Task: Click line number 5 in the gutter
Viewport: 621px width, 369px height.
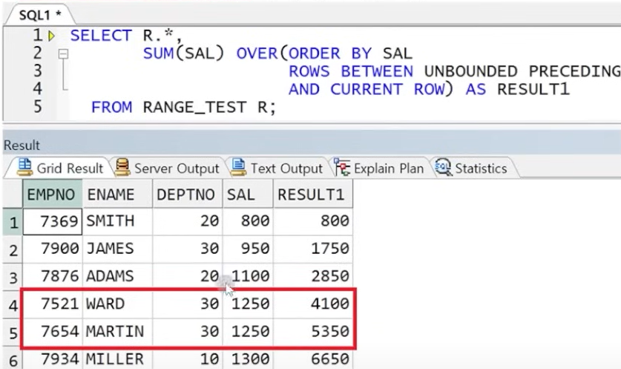Action: click(38, 107)
